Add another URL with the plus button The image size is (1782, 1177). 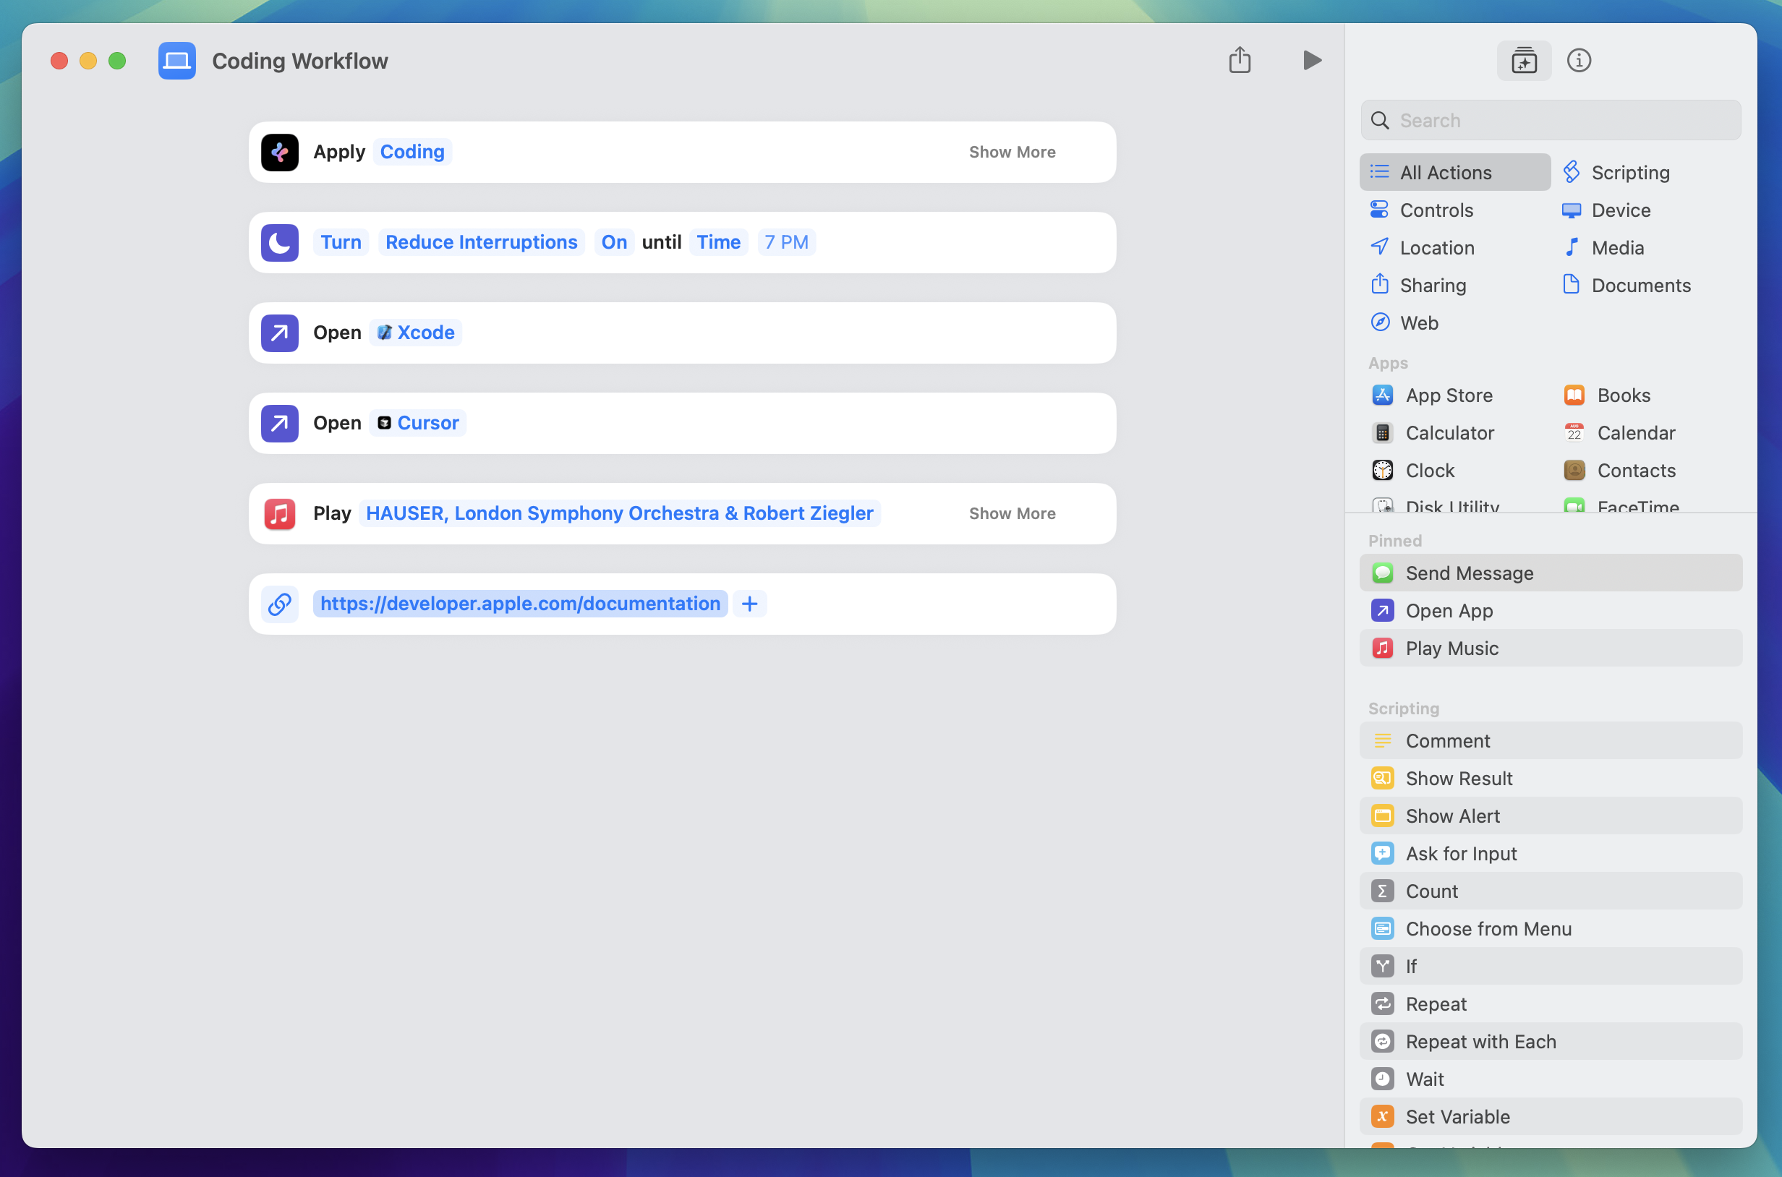(x=749, y=604)
